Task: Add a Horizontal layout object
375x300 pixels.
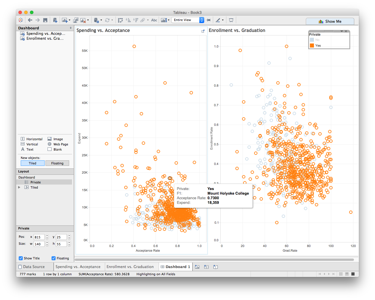Action: pos(32,139)
